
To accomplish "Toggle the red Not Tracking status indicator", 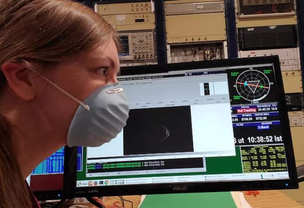I will coord(246,111).
